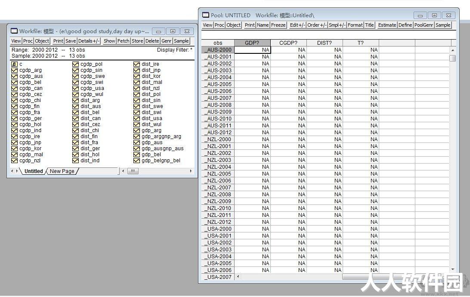Screen dimensions: 470x297
Task: Click the Range: 2000 2012 line
Action: [x=48, y=50]
